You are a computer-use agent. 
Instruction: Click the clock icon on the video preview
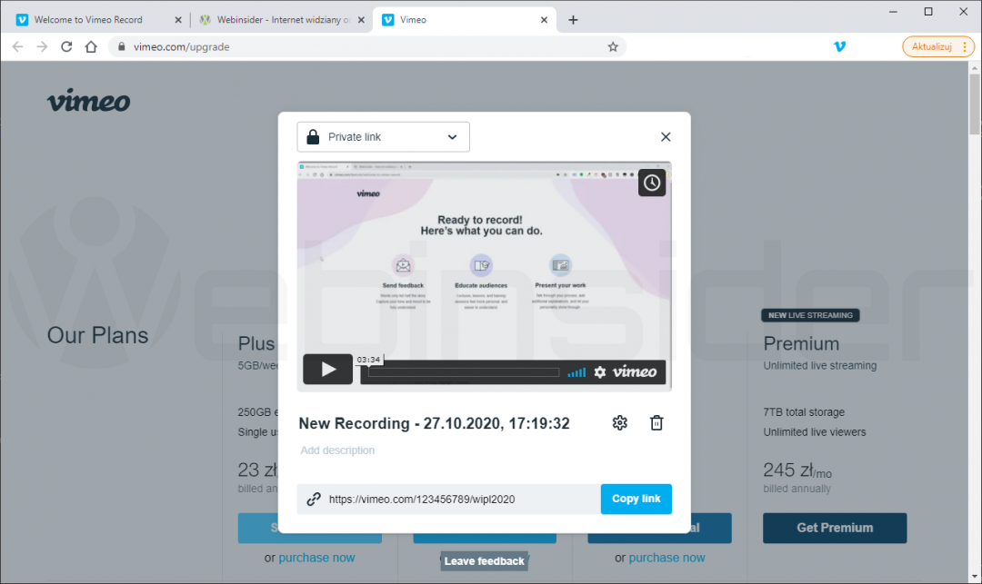click(x=651, y=183)
